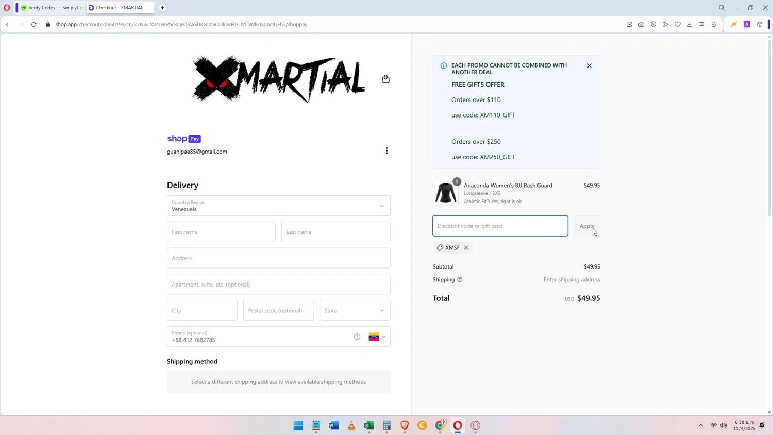This screenshot has height=435, width=773.
Task: Click the phone help question icon
Action: pyautogui.click(x=357, y=337)
